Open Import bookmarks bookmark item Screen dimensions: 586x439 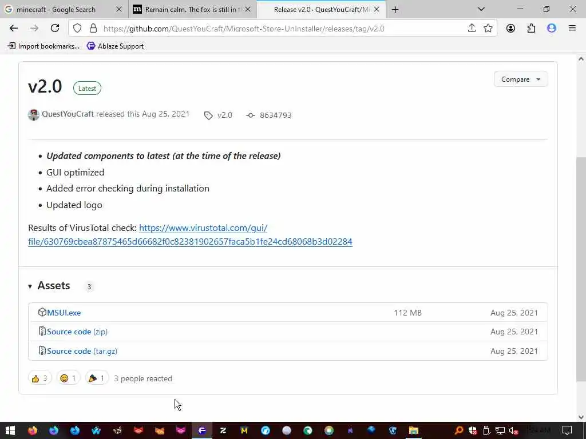43,46
